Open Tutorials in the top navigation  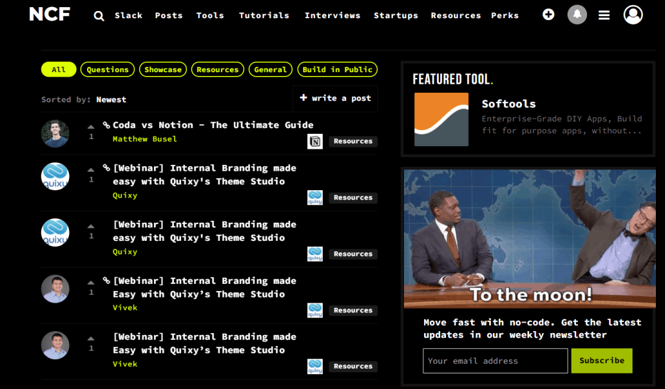tap(264, 16)
